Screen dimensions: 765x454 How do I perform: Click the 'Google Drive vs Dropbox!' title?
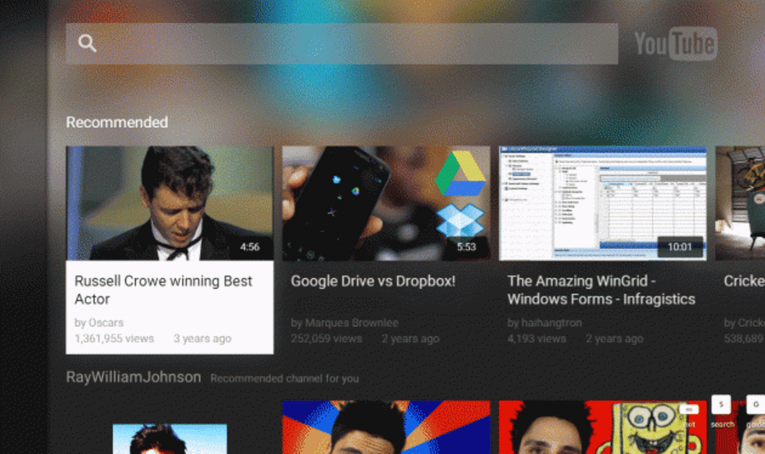[373, 281]
